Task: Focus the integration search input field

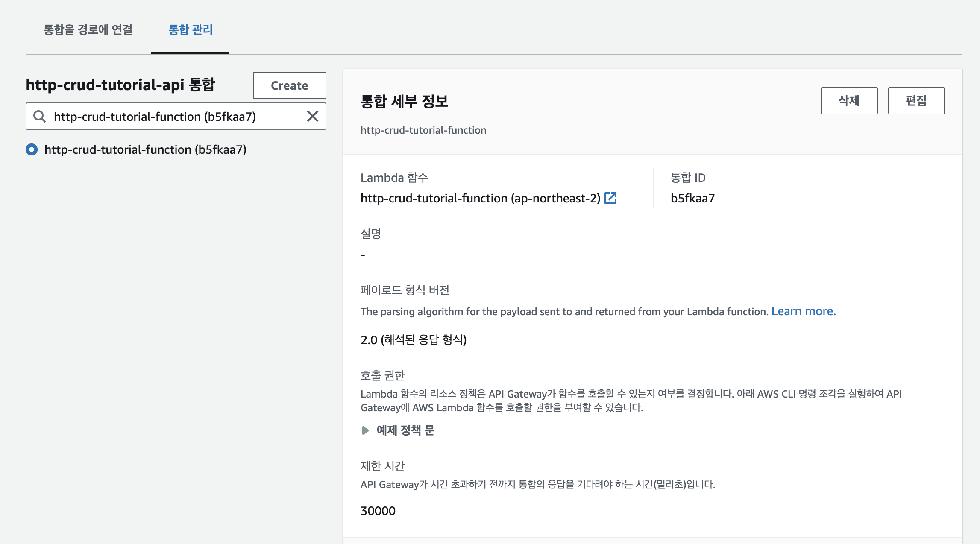Action: point(176,116)
